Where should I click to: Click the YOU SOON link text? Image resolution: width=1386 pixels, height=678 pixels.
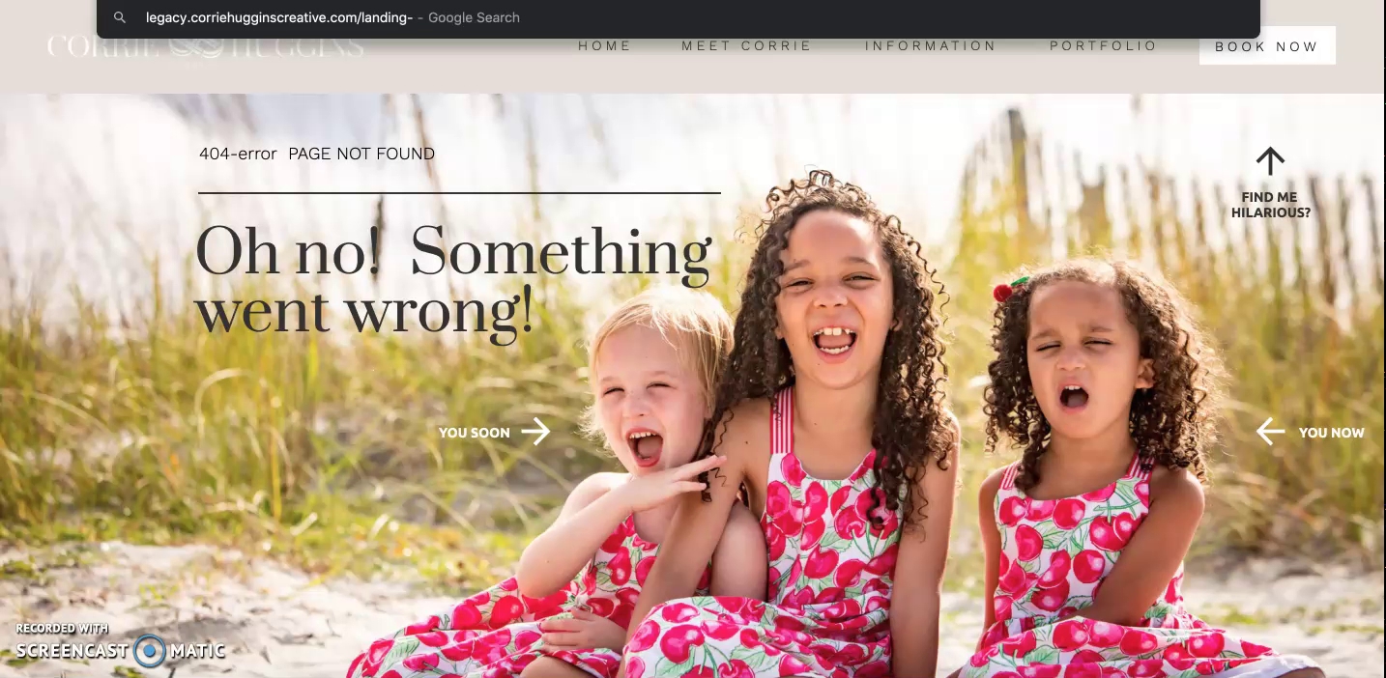click(x=475, y=433)
